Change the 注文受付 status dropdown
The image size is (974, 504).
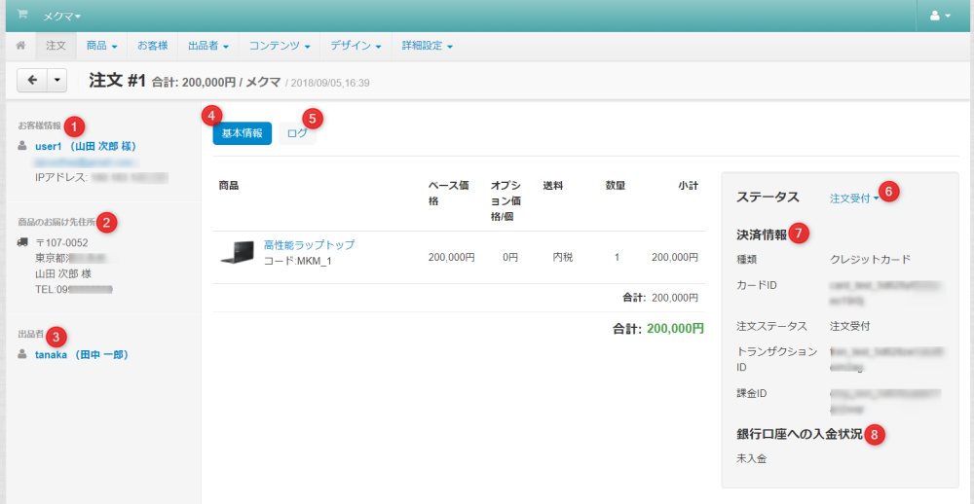pyautogui.click(x=854, y=198)
